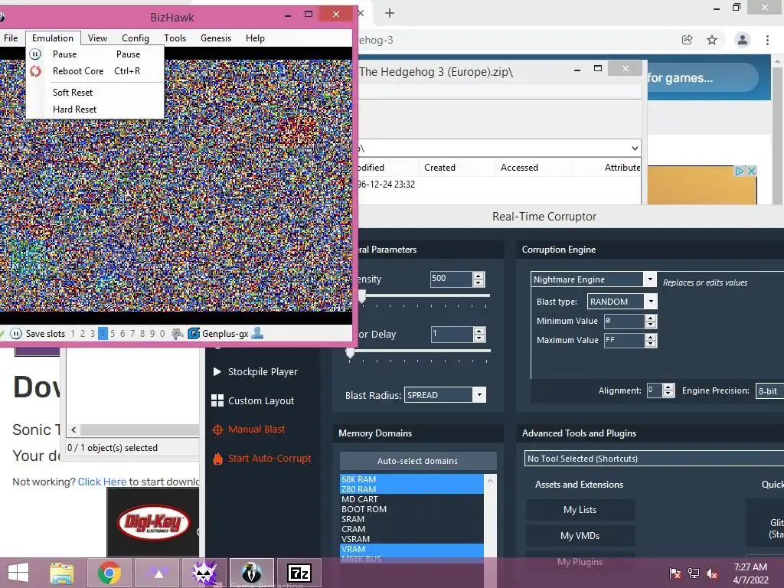The width and height of the screenshot is (784, 588).
Task: Increase Maximum Value spinner
Action: (651, 337)
